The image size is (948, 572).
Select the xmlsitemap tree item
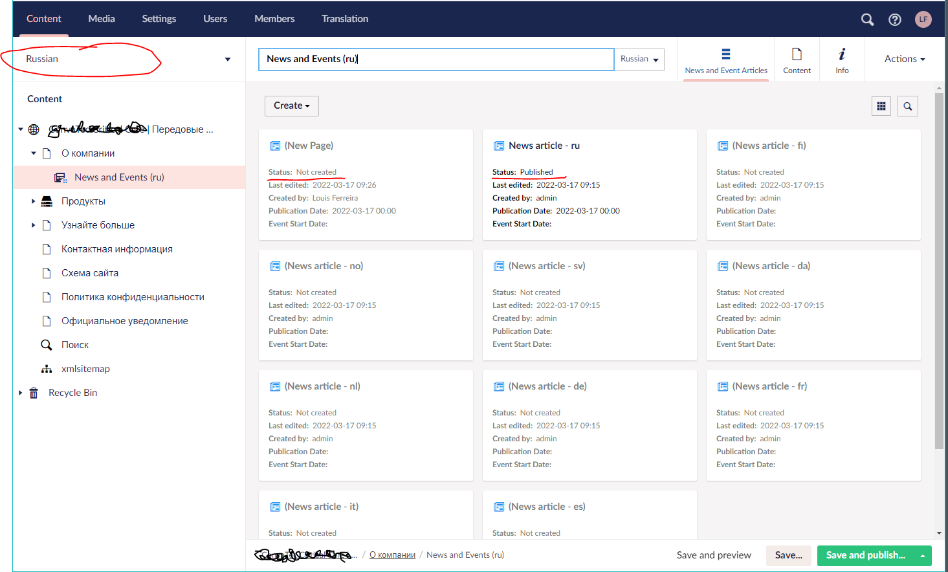coord(85,369)
